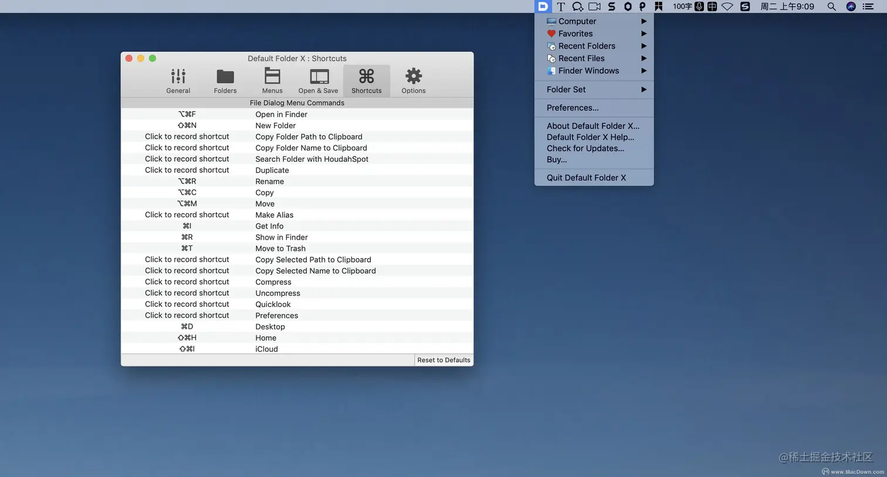Expand the Finder Windows submenu
Viewport: 887px width, 477px height.
point(594,70)
